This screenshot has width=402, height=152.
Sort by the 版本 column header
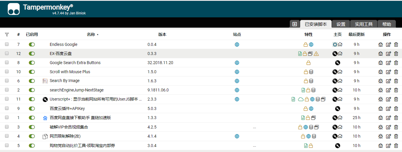click(x=162, y=34)
